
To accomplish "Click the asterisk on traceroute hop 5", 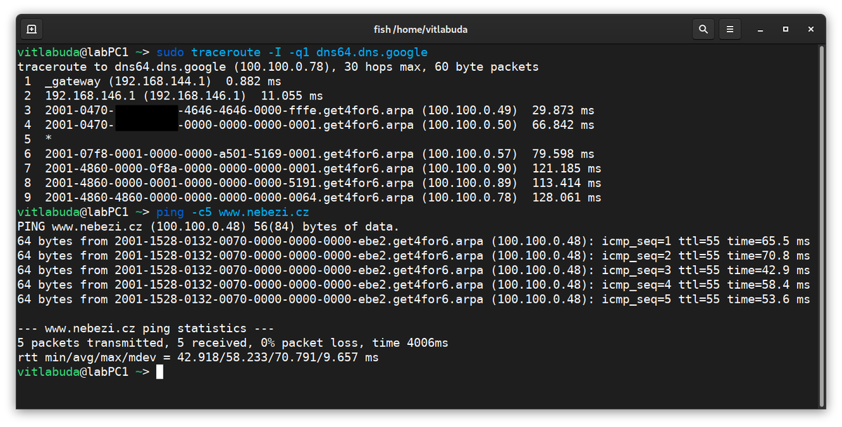I will pos(48,140).
